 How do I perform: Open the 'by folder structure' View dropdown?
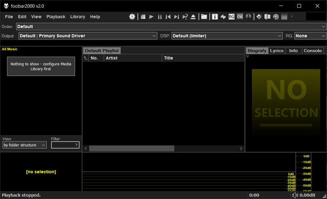point(25,145)
